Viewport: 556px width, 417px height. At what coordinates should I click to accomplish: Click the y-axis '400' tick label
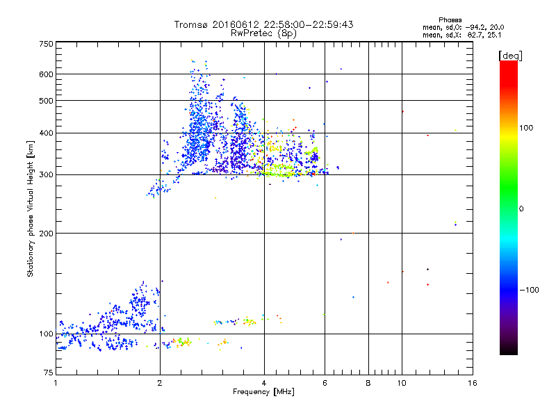click(46, 133)
